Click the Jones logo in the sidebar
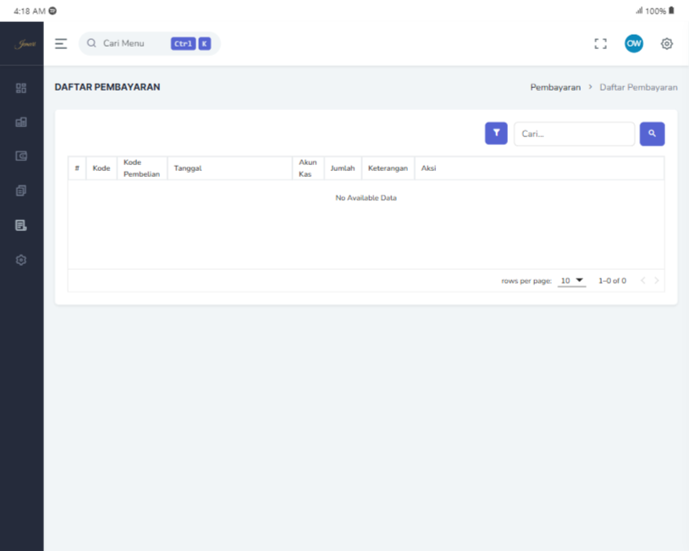This screenshot has width=689, height=551. (x=21, y=44)
